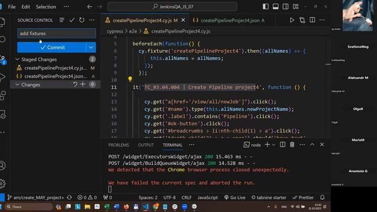Open terminal panel more actions ellipsis
Viewport: 377px width, 212px height.
click(302, 144)
